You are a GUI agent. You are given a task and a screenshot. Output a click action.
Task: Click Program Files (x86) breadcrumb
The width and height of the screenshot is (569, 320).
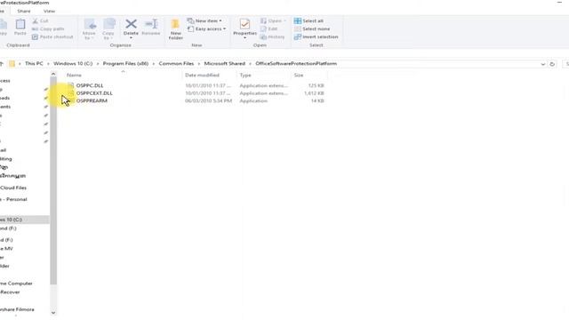tap(125, 63)
